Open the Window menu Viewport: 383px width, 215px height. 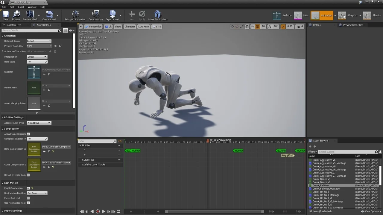[x=32, y=7]
